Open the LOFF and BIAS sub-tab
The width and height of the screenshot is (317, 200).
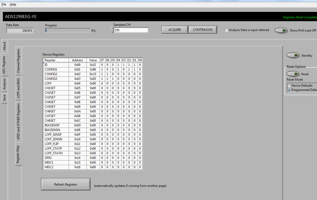tap(18, 88)
